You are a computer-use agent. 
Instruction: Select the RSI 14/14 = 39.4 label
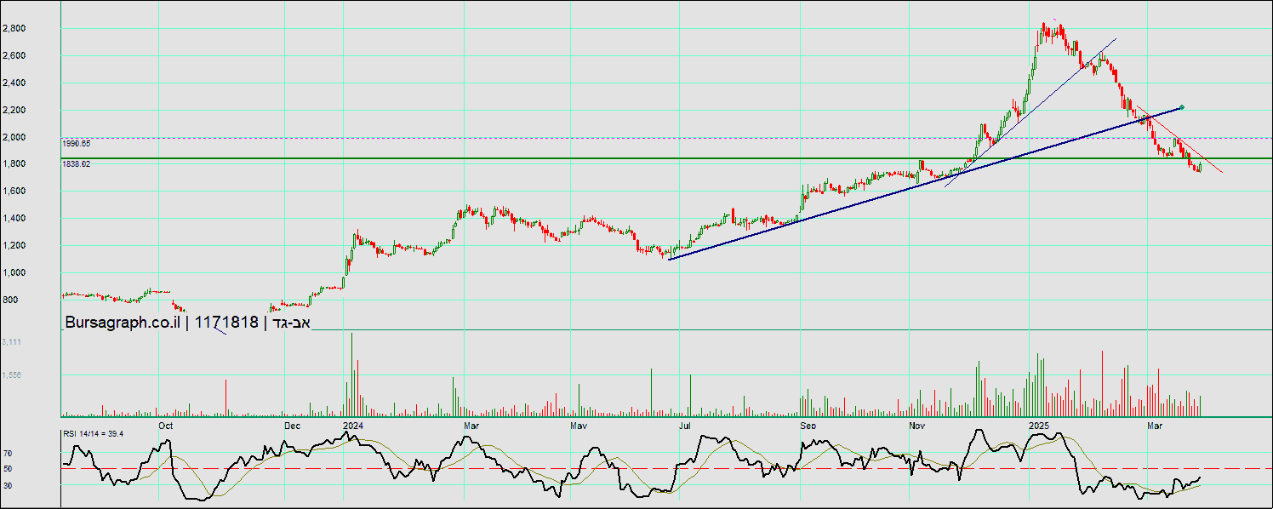point(93,434)
